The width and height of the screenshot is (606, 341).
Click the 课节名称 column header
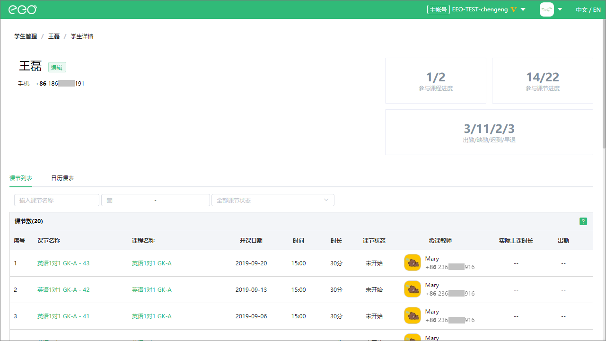(49, 241)
